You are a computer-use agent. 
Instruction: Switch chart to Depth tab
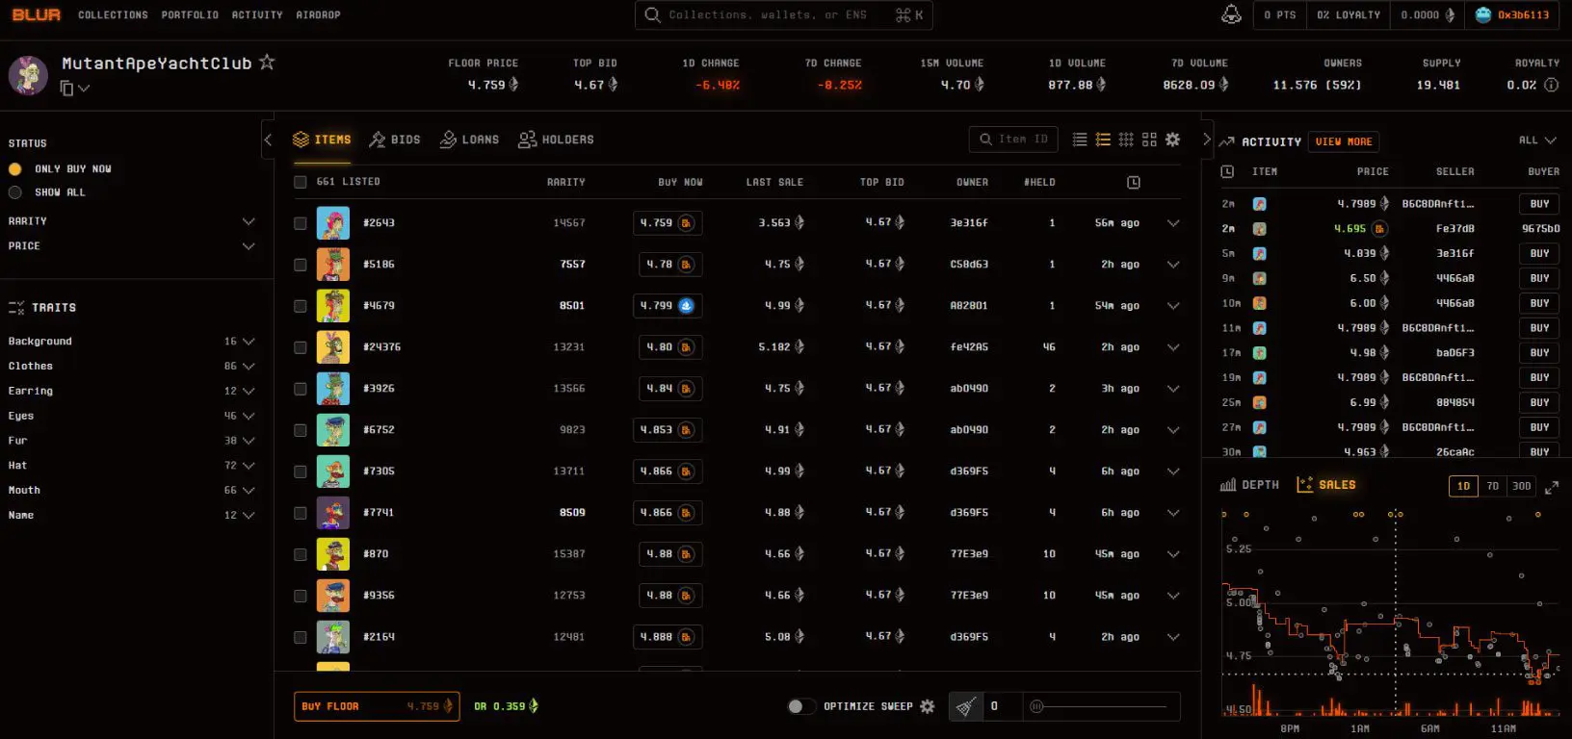[x=1250, y=485]
